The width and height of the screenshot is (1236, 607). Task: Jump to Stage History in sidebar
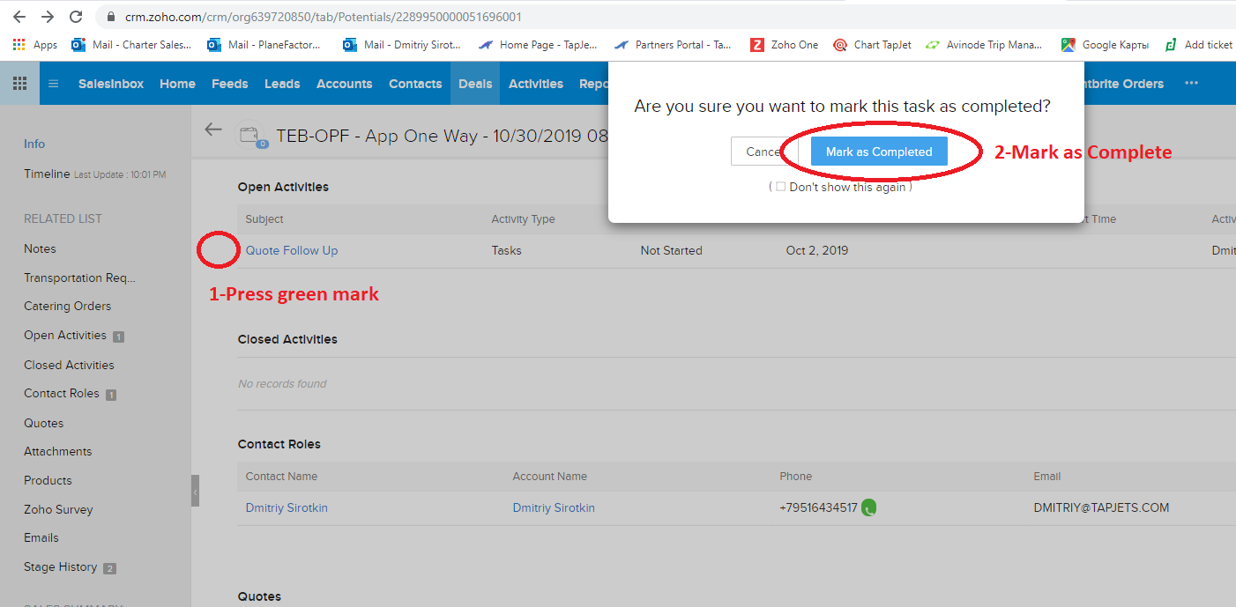tap(61, 566)
